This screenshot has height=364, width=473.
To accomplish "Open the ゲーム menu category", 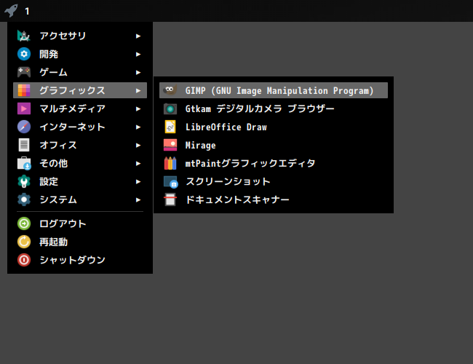I will pyautogui.click(x=80, y=72).
